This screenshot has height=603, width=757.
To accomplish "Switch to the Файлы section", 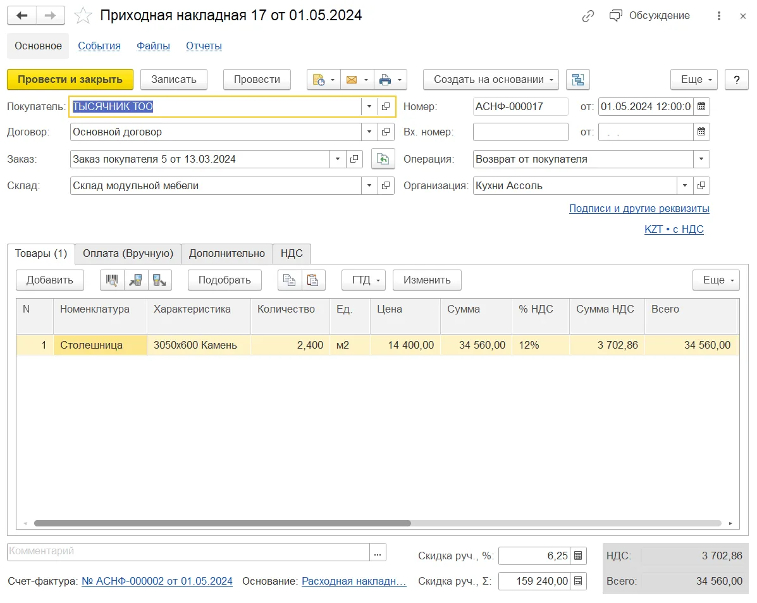I will pos(153,46).
